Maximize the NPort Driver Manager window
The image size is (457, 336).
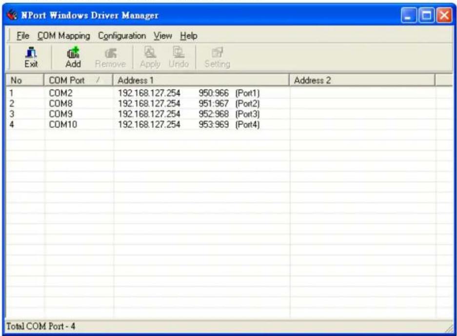tap(426, 15)
